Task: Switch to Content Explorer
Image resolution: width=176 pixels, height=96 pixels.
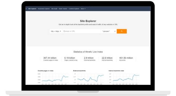Action: [x=74, y=9]
